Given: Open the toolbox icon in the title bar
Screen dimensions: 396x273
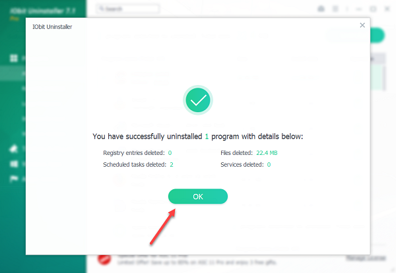Looking at the screenshot, I should (x=321, y=9).
